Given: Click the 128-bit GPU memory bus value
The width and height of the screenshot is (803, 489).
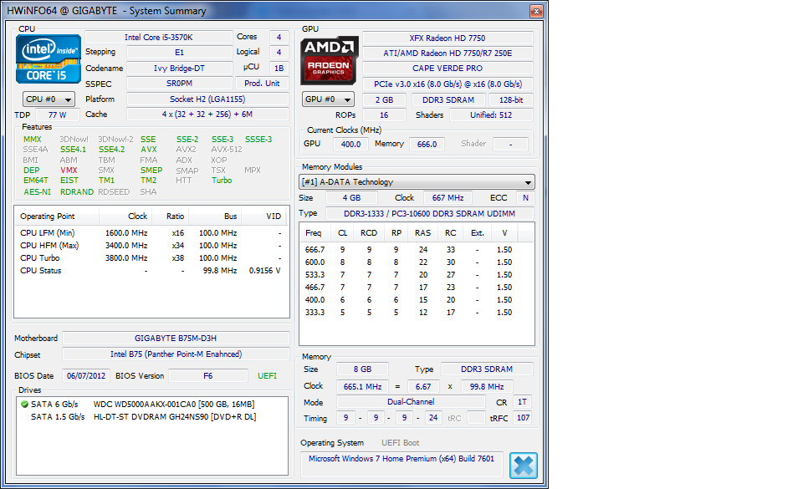Looking at the screenshot, I should 511,100.
